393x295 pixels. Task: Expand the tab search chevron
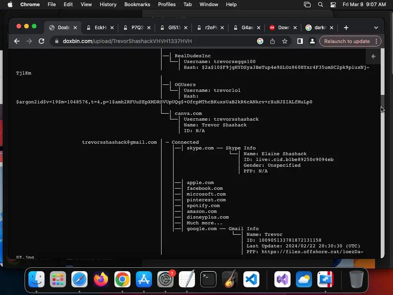coord(376,28)
